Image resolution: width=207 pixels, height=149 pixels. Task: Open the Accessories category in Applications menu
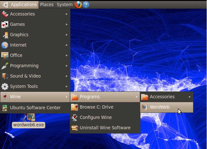point(35,14)
